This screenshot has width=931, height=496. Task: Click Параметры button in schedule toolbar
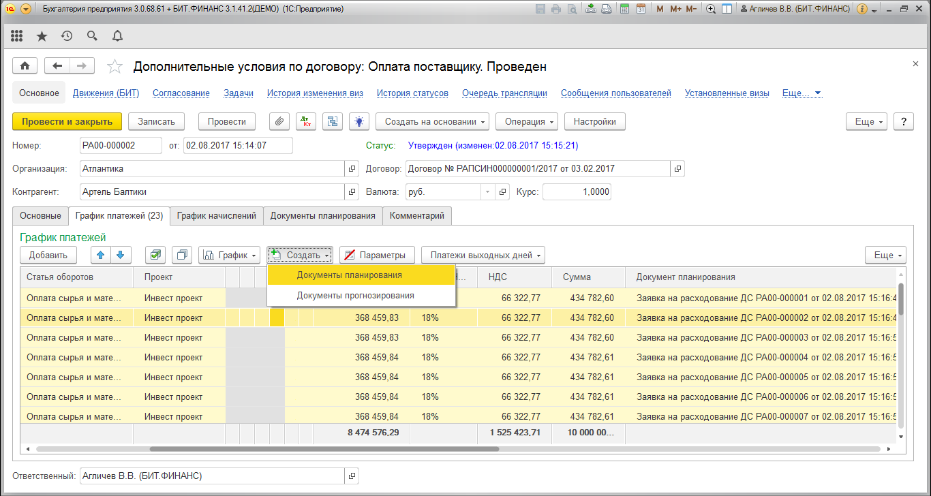377,255
